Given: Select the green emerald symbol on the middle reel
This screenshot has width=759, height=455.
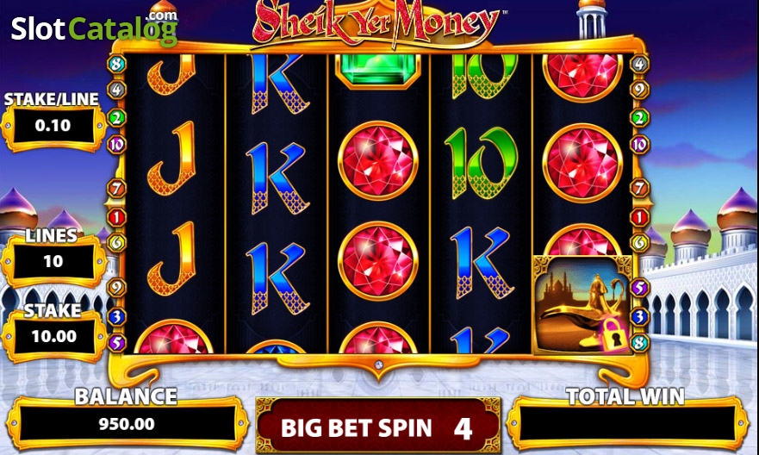Looking at the screenshot, I should 378,70.
